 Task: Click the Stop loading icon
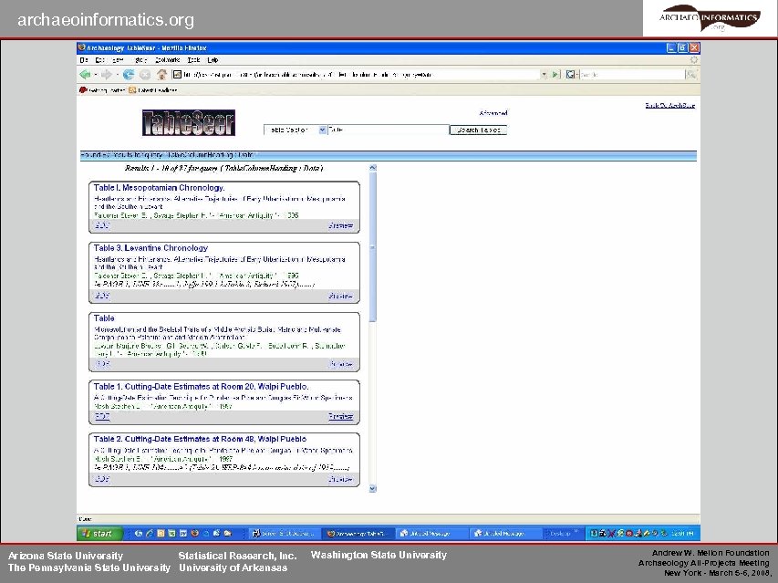[145, 75]
